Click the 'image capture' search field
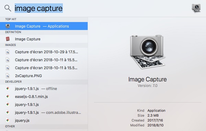The width and height of the screenshot is (206, 131). coord(38,8)
